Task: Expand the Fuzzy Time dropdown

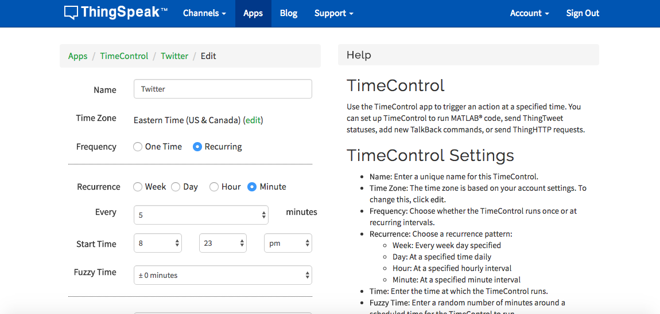Action: tap(223, 275)
